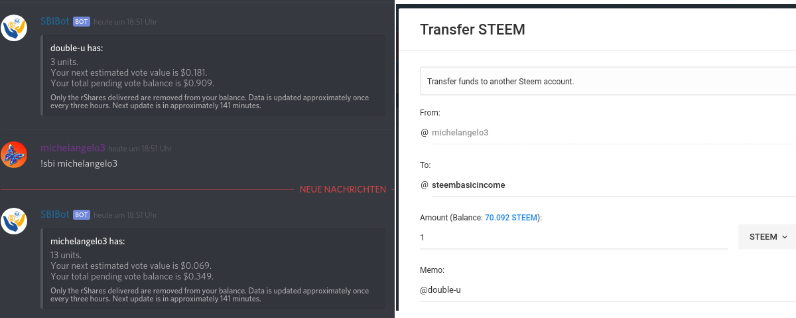Open the STEEM currency dropdown
The height and width of the screenshot is (318, 796).
[x=767, y=237]
